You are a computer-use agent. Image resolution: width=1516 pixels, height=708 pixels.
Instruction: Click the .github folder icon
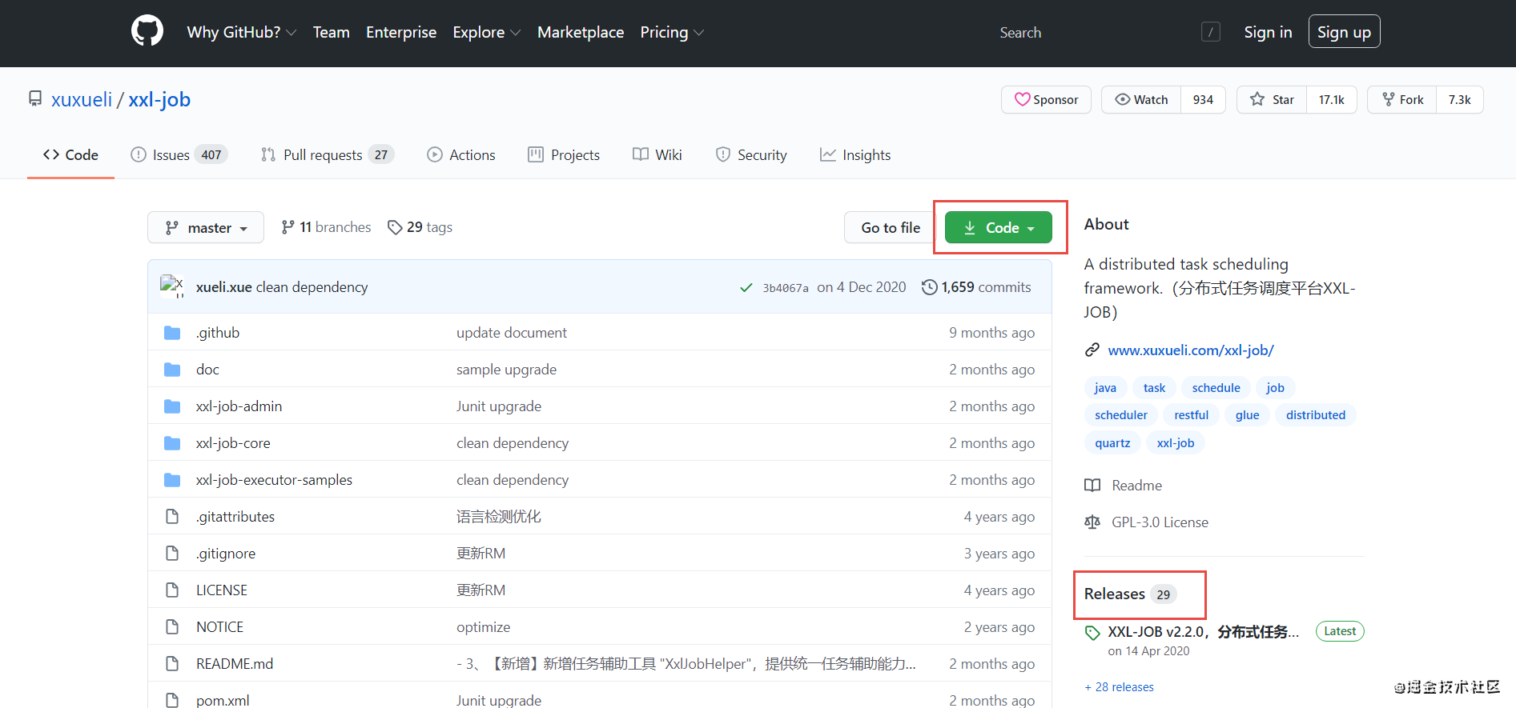pos(172,333)
